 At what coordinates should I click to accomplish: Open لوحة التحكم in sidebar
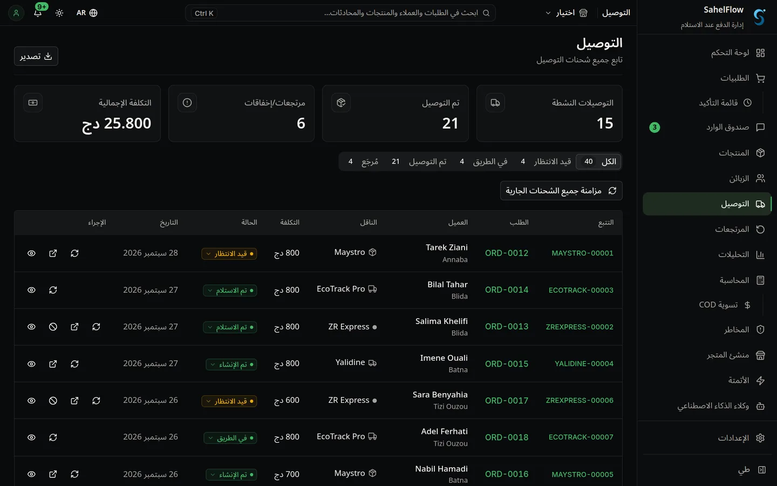[707, 53]
